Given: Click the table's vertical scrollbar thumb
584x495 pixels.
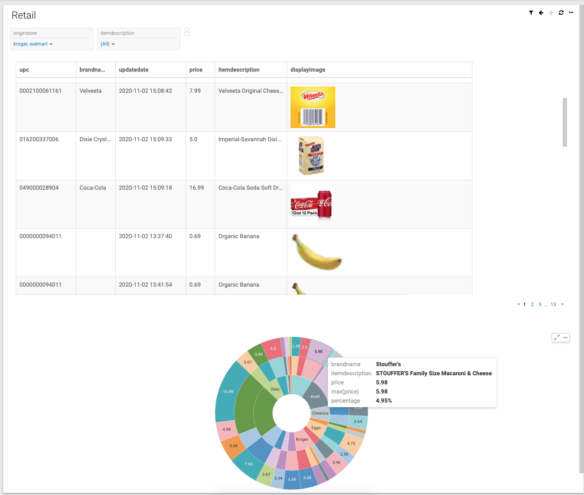Looking at the screenshot, I should pyautogui.click(x=565, y=122).
